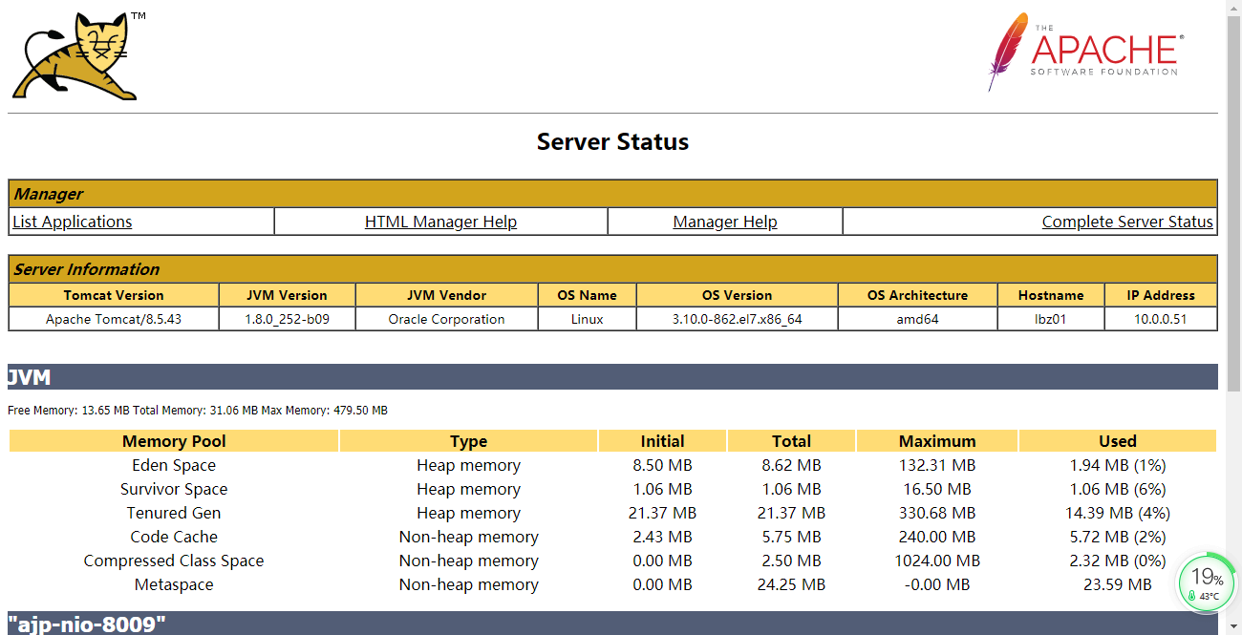Click the OS Version column header

click(738, 295)
